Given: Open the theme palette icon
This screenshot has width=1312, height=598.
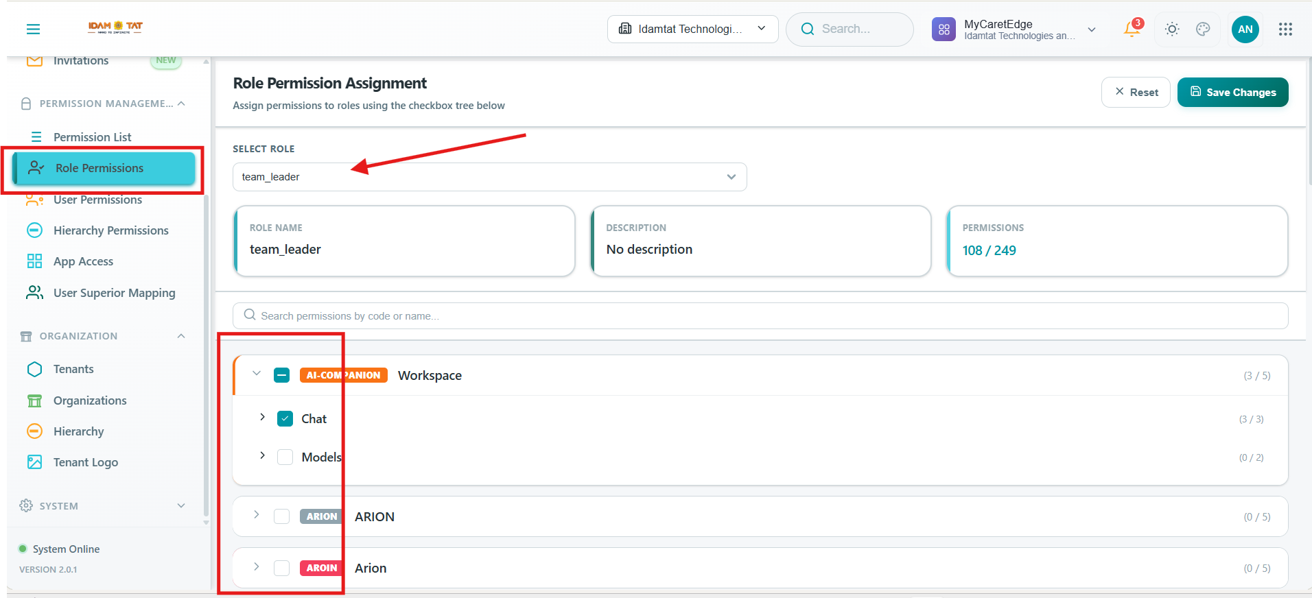Looking at the screenshot, I should point(1203,29).
